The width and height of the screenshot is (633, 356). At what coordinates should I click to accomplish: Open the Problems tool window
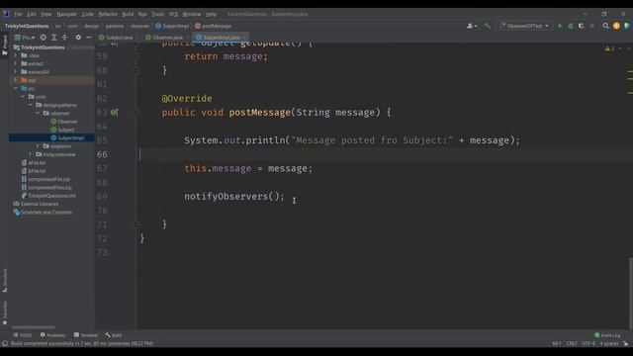(52, 335)
